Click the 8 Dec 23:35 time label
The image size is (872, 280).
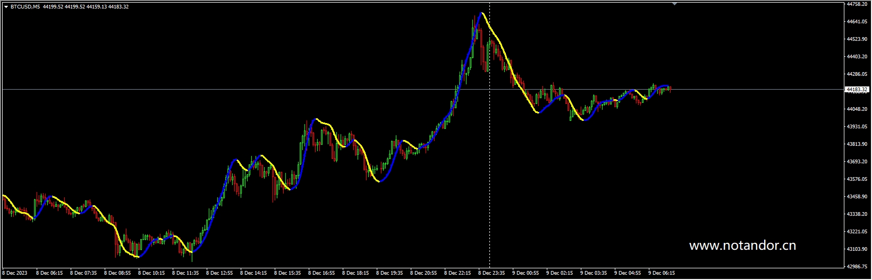pyautogui.click(x=492, y=274)
